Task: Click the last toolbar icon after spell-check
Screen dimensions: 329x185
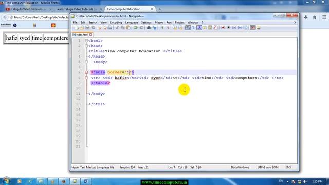Action: pyautogui.click(x=259, y=28)
